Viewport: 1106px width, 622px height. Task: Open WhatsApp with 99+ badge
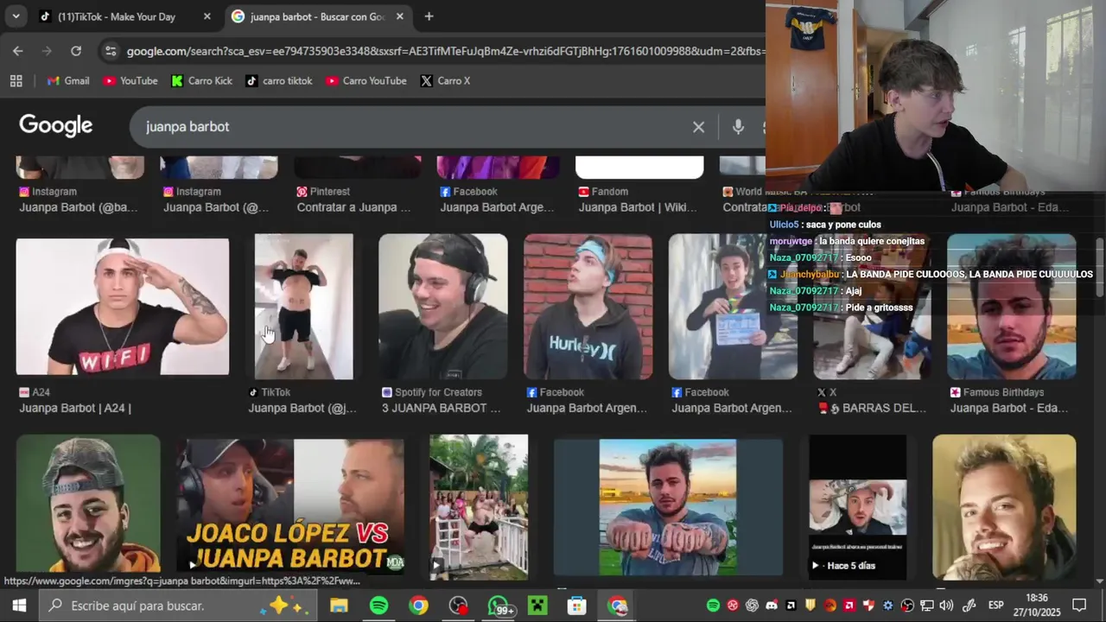pyautogui.click(x=499, y=606)
